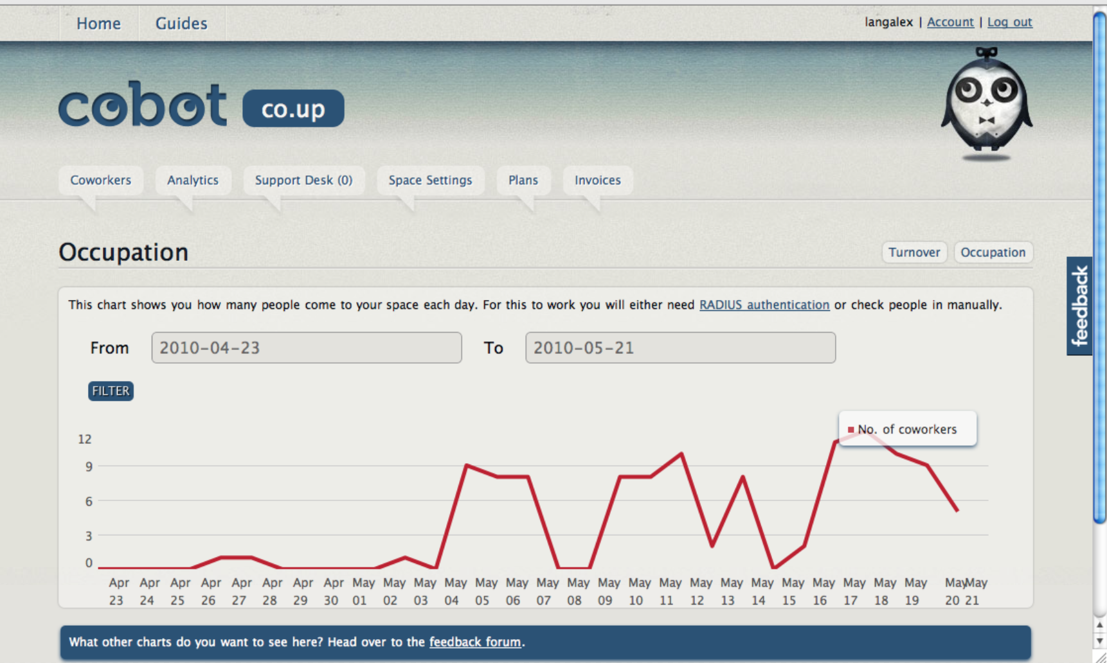1107x663 pixels.
Task: Follow the RADIUS authentication link
Action: tap(764, 305)
